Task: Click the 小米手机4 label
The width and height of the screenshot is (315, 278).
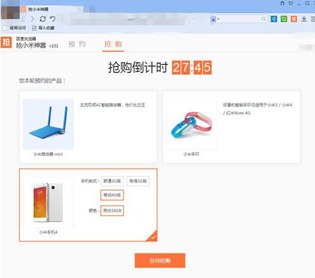Action: (48, 232)
